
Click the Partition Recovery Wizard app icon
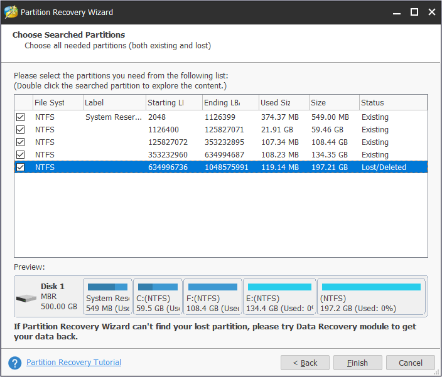click(11, 12)
